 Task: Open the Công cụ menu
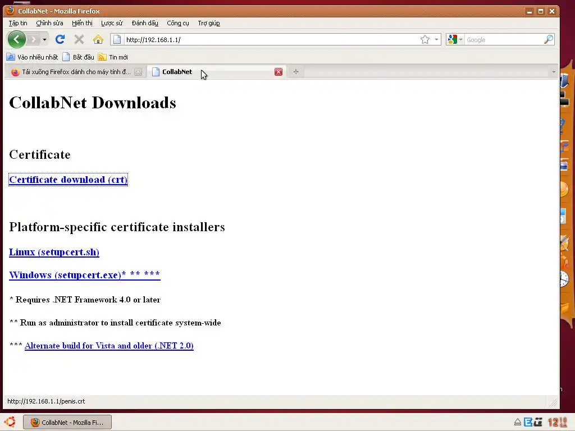click(178, 23)
